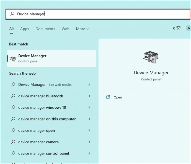Click the Device Manager icon under Best match
The width and height of the screenshot is (191, 164).
click(x=13, y=59)
